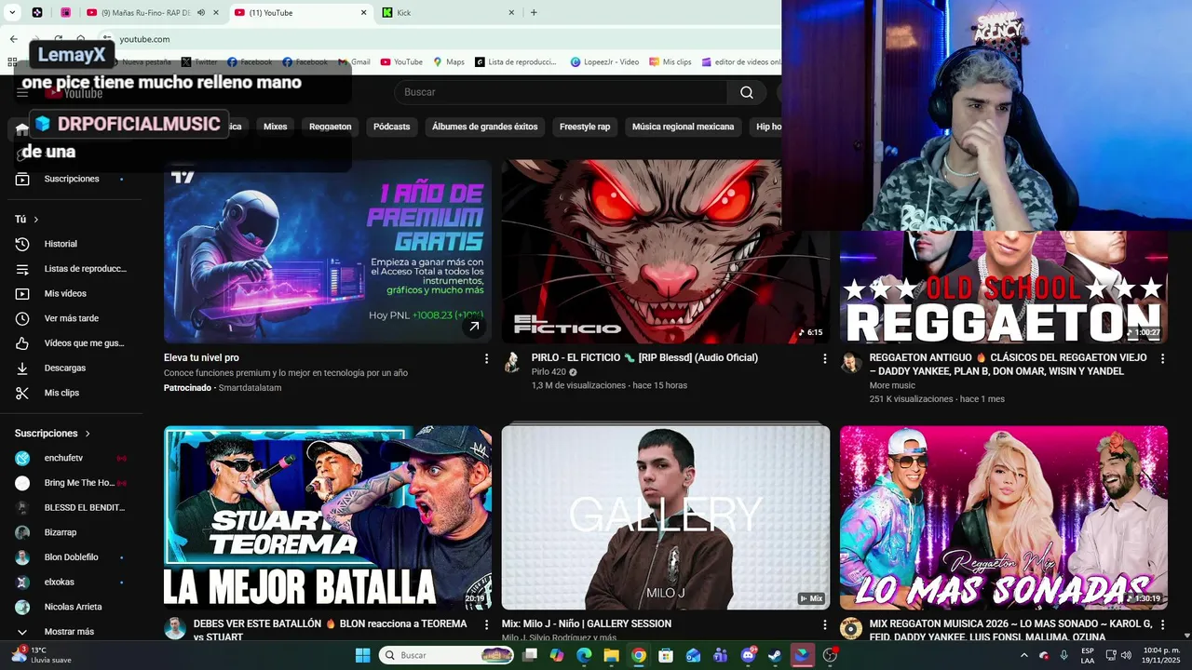Open More music channel avatar
This screenshot has width=1192, height=670.
point(850,362)
